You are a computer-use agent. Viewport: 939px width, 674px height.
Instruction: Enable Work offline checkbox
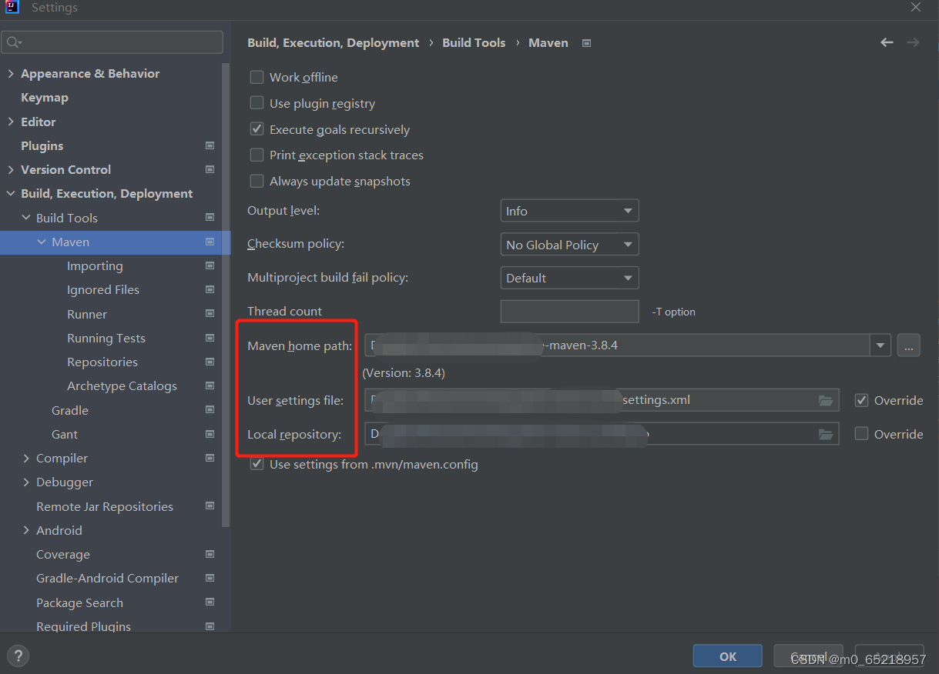click(x=257, y=78)
